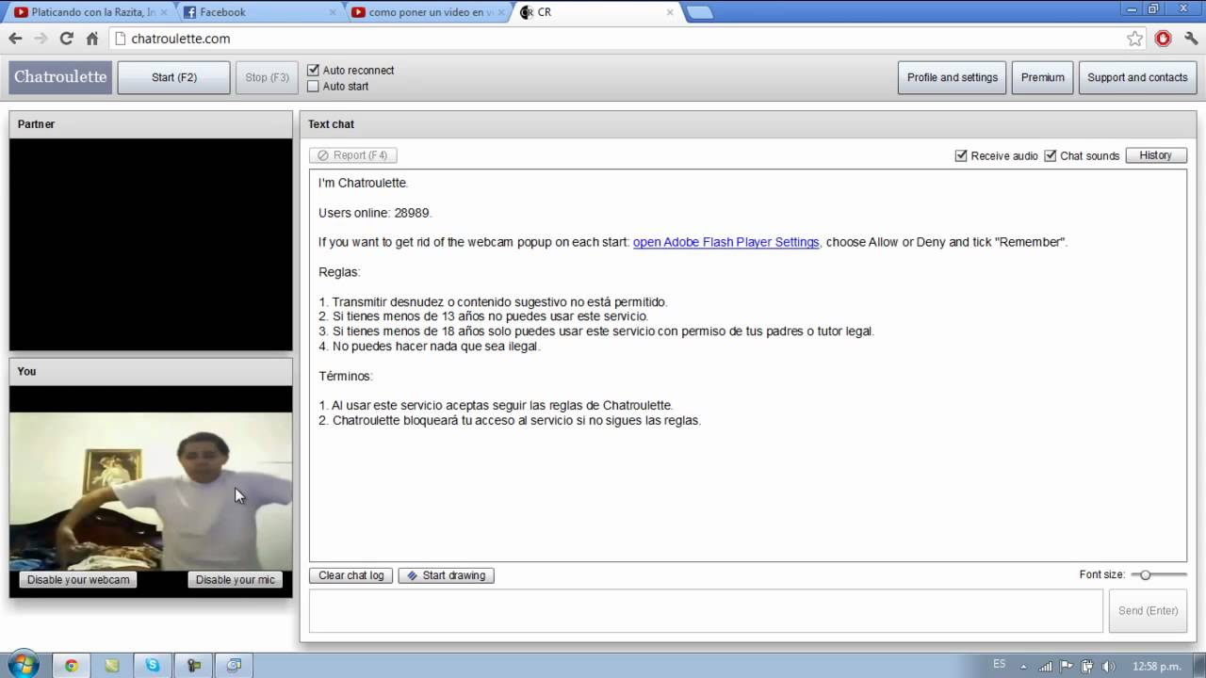Click the Report (F4) button
Image resolution: width=1206 pixels, height=678 pixels.
[x=353, y=155]
